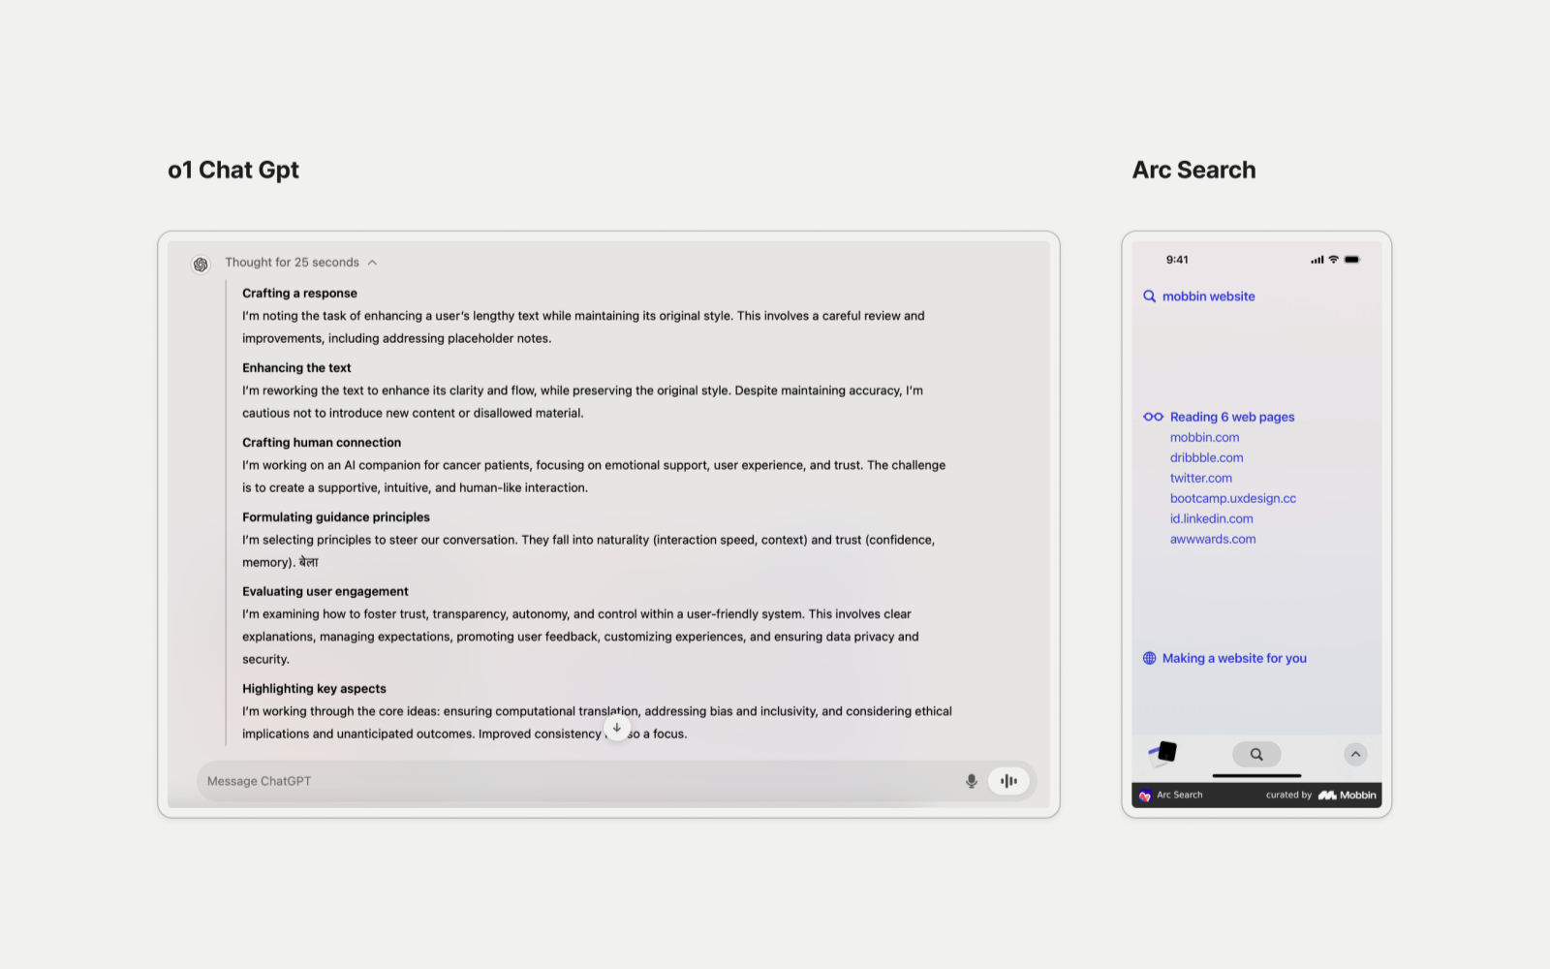Click the 9:41 clock in status bar

[1177, 260]
